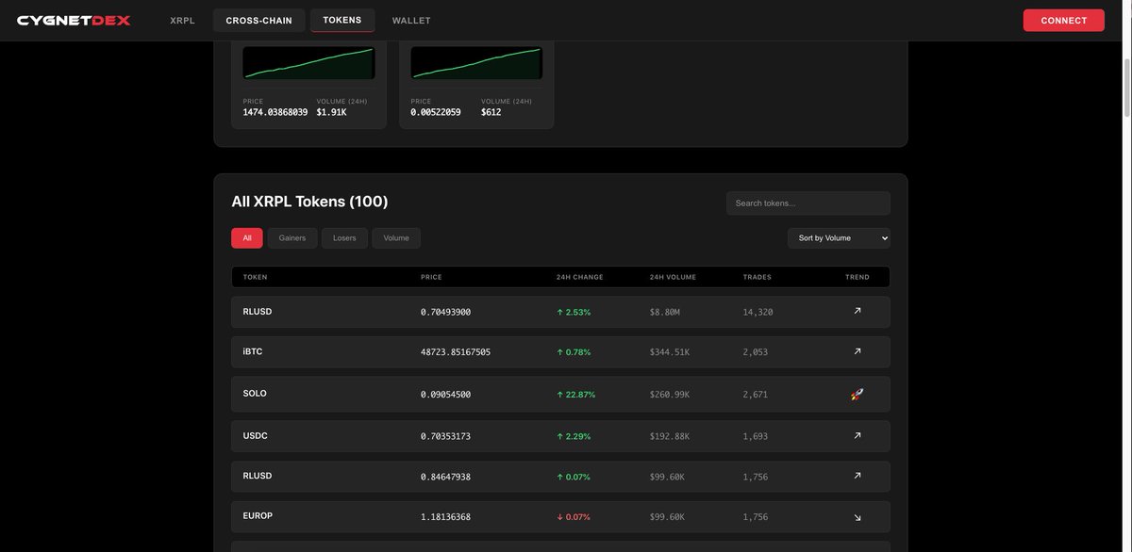This screenshot has width=1132, height=552.
Task: Click the downward trend arrow for EUROP
Action: (857, 517)
